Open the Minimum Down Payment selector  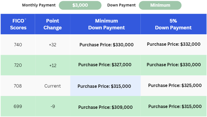(160, 5)
